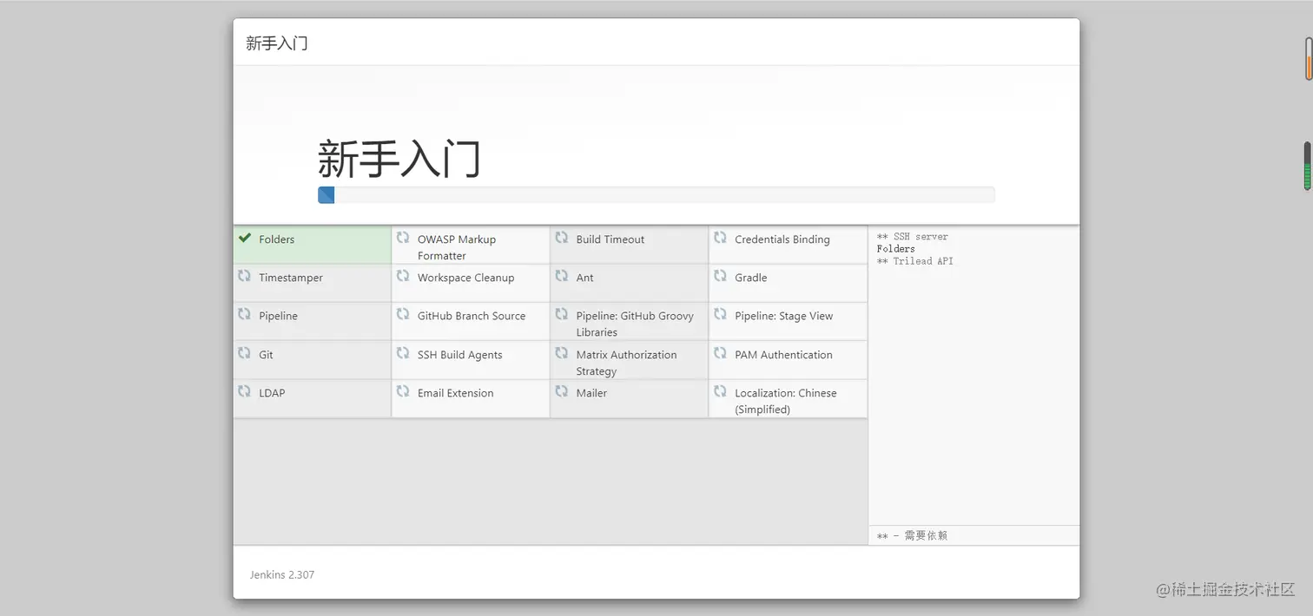Click the pending spinner icon beside PAM Authentication
The width and height of the screenshot is (1313, 616).
pos(720,353)
